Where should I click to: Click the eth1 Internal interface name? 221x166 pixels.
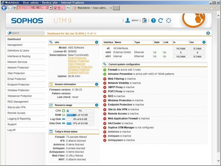coord(117,56)
